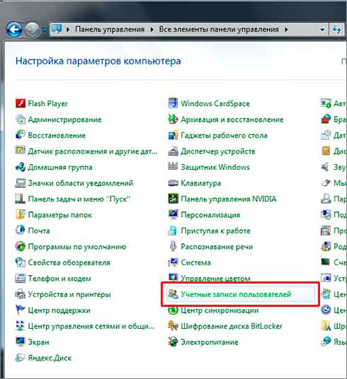Screen dimensions: 347x379
Task: Click the Шифрование диска BitLocker icon
Action: click(x=173, y=326)
